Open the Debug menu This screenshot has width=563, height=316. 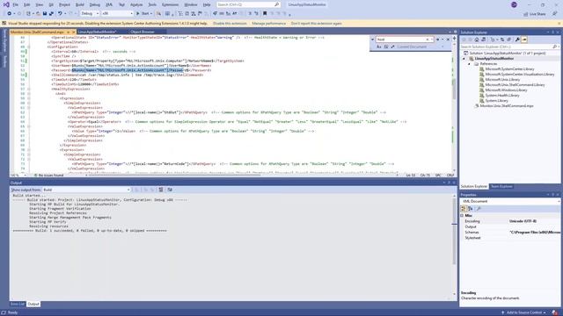(x=95, y=4)
